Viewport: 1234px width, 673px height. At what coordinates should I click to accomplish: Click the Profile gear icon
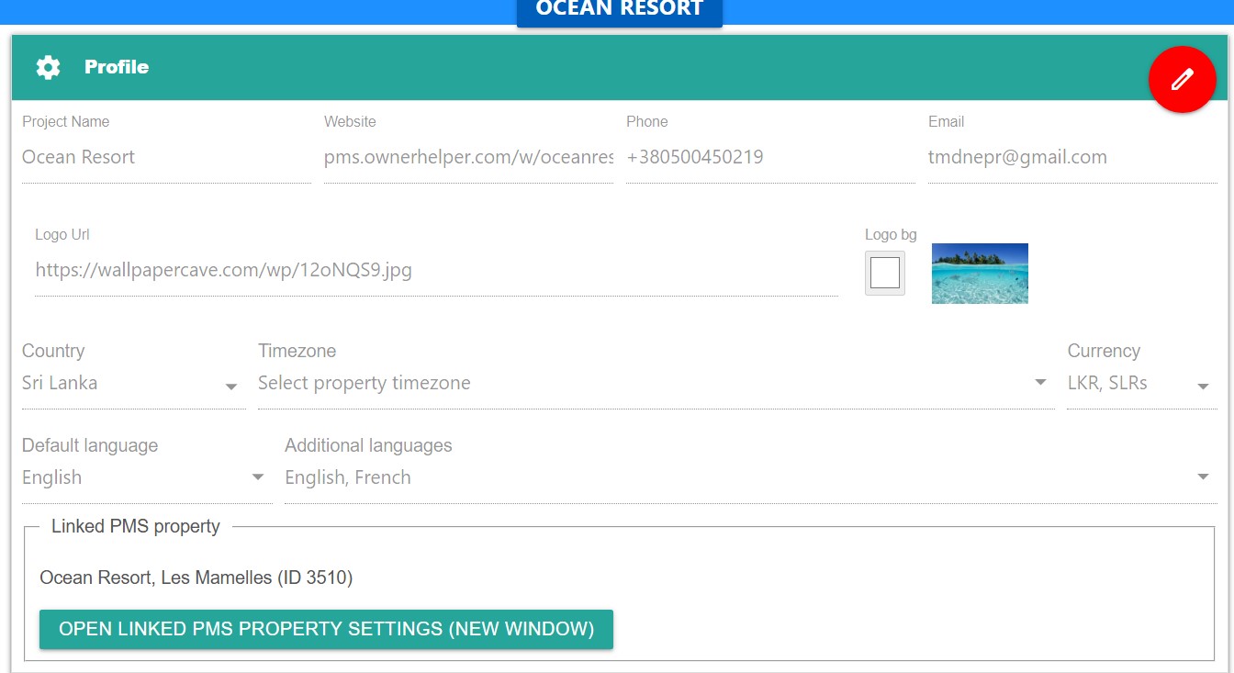point(48,67)
